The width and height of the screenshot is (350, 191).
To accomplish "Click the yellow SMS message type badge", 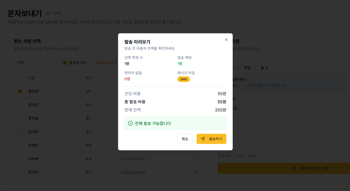I will 183,79.
